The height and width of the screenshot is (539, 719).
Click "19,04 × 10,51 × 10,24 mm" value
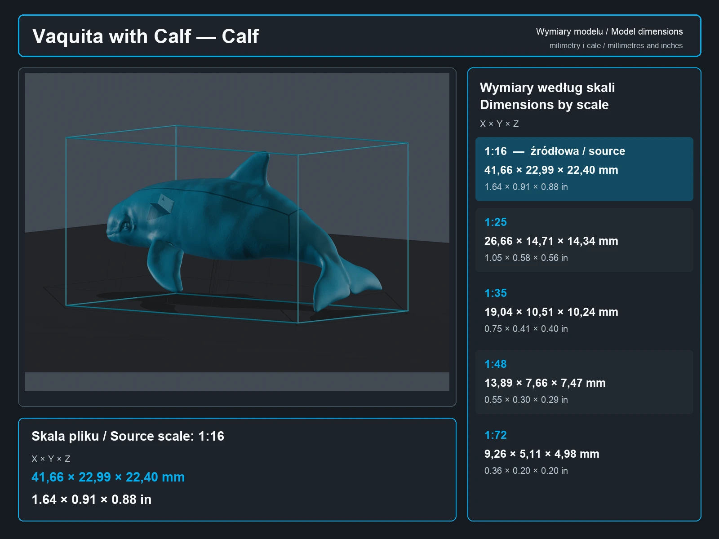click(x=551, y=312)
